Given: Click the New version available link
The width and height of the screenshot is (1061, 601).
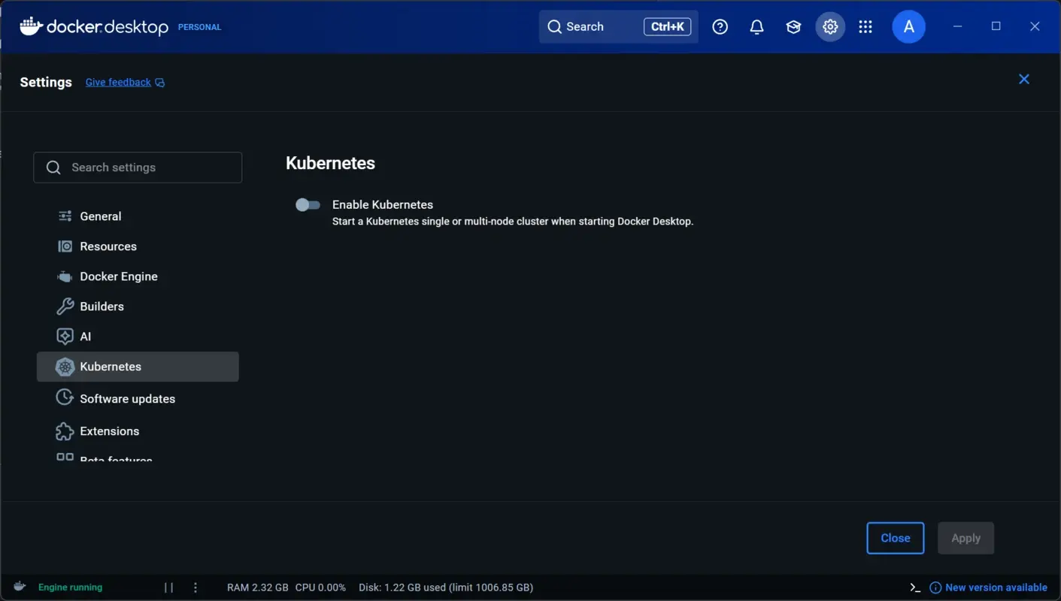Looking at the screenshot, I should tap(996, 587).
